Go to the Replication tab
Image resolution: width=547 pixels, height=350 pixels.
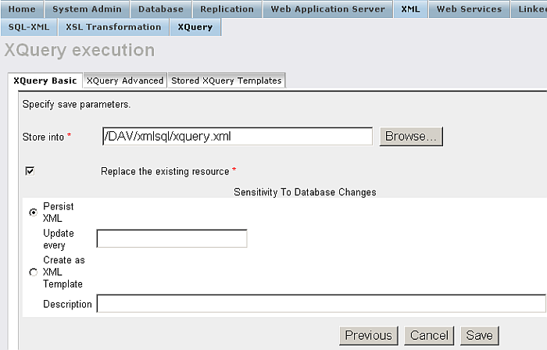click(x=227, y=9)
